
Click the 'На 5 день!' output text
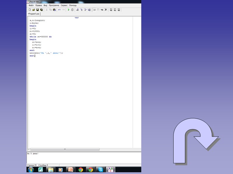(x=33, y=154)
